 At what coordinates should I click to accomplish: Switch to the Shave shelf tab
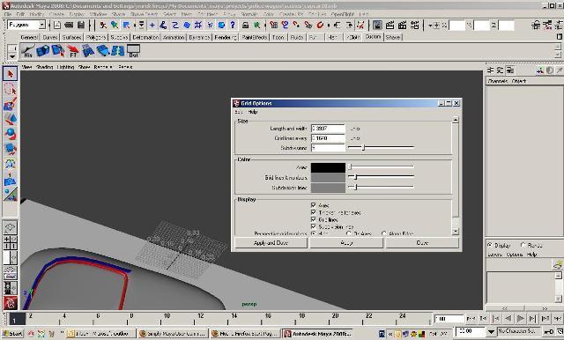tap(393, 37)
